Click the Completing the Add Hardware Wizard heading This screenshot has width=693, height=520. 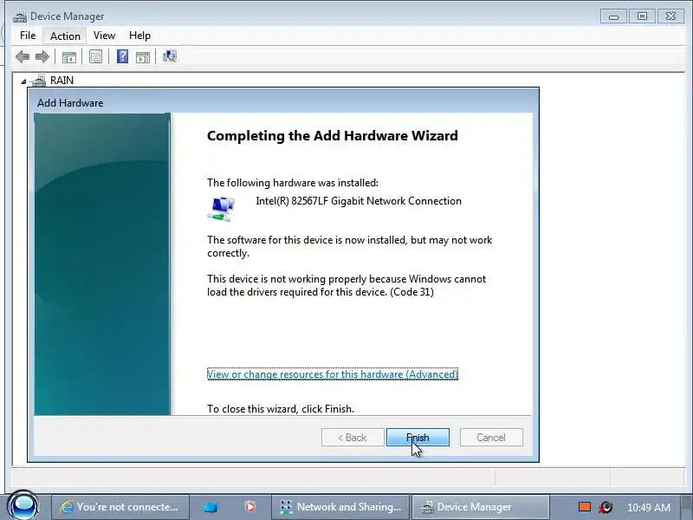(x=333, y=135)
